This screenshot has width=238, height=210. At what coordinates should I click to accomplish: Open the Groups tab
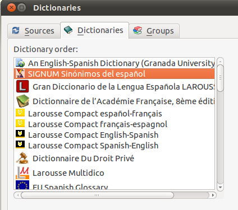[154, 31]
